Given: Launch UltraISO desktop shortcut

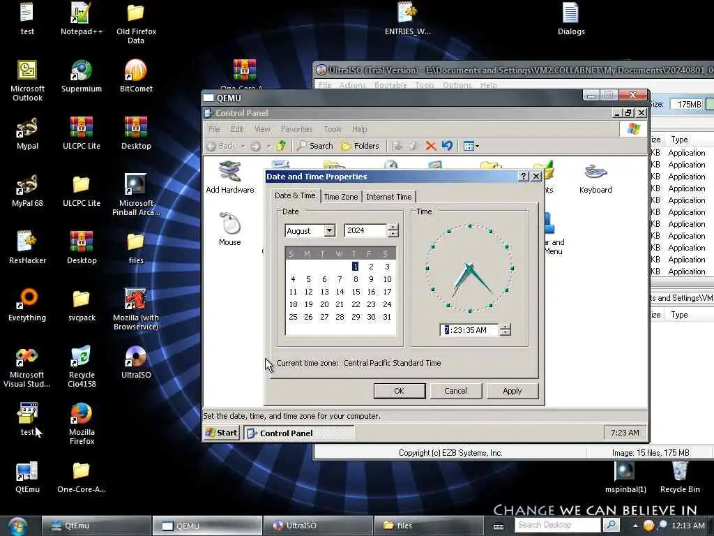Looking at the screenshot, I should tap(136, 362).
